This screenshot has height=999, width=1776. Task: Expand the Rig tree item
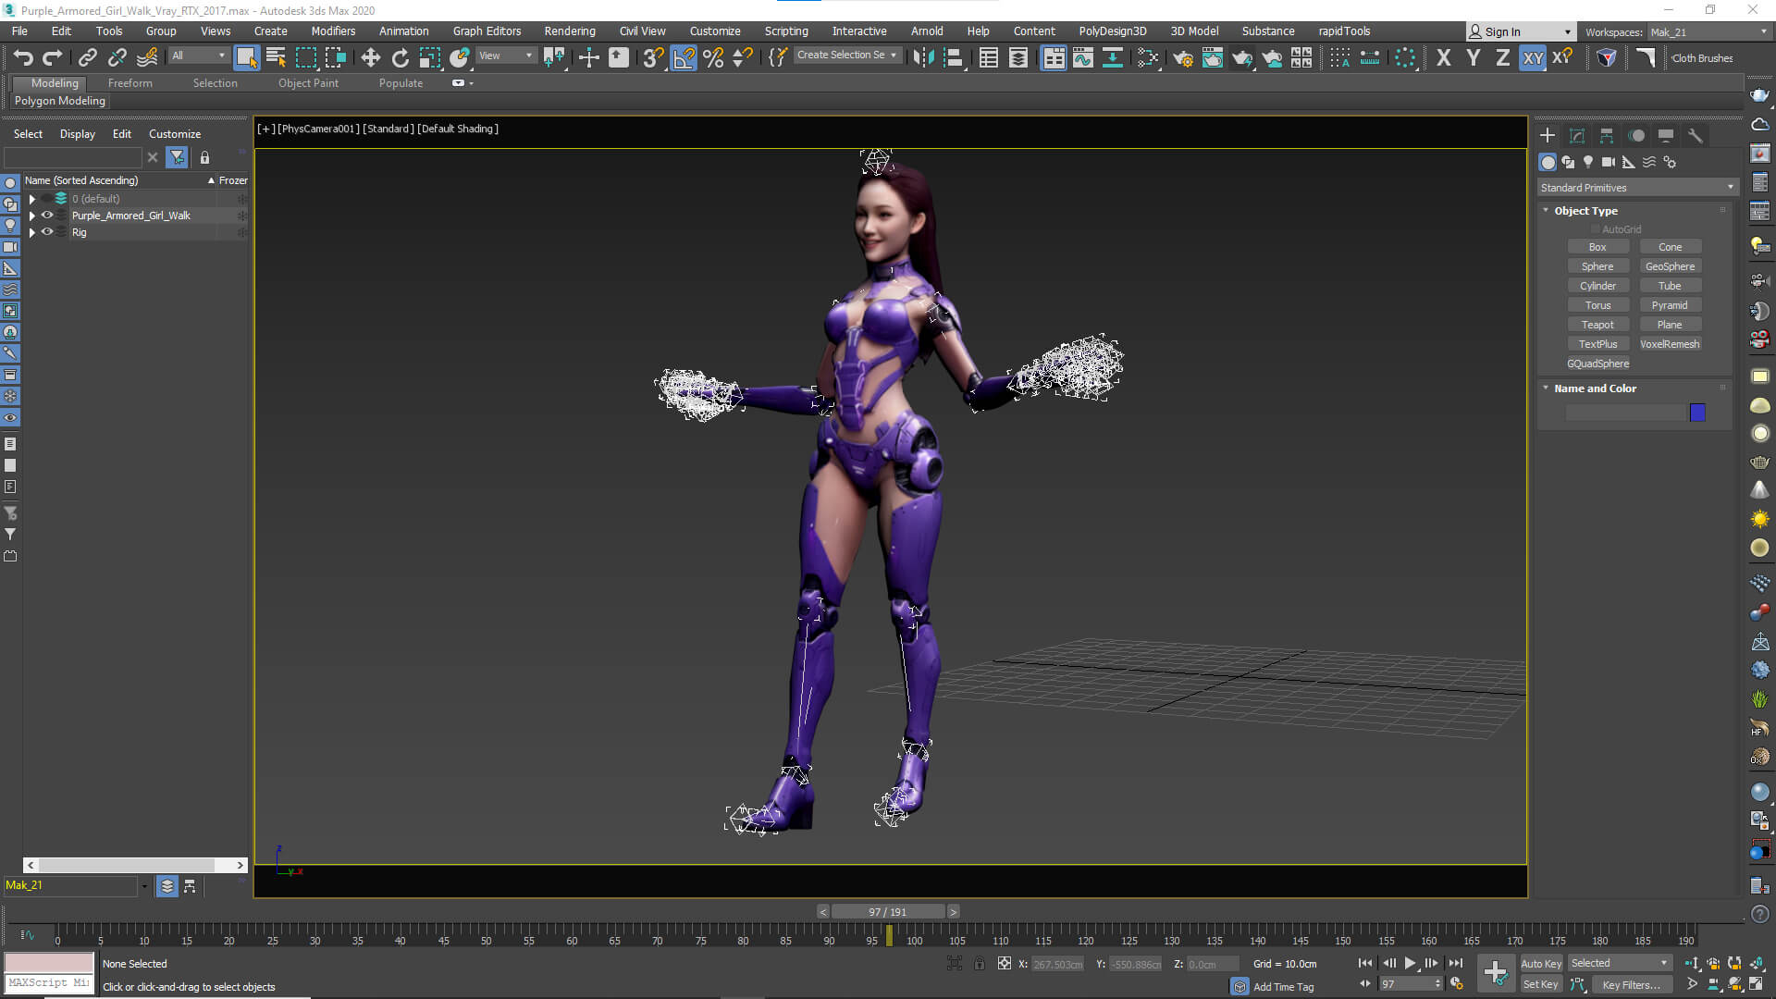pyautogui.click(x=32, y=232)
